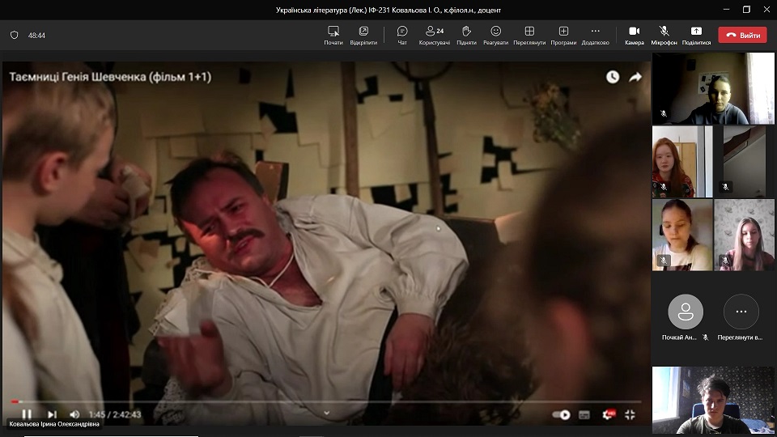Open the Переглянути в... participants overflow tile
Image resolution: width=777 pixels, height=437 pixels.
tap(741, 312)
